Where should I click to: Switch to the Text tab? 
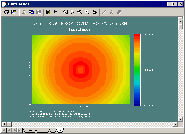(x=30, y=130)
